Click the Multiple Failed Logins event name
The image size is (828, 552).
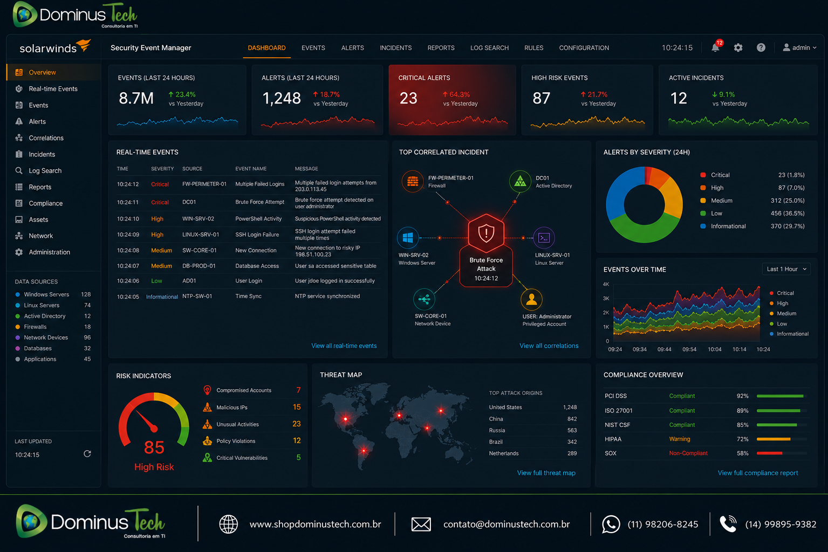pyautogui.click(x=260, y=184)
